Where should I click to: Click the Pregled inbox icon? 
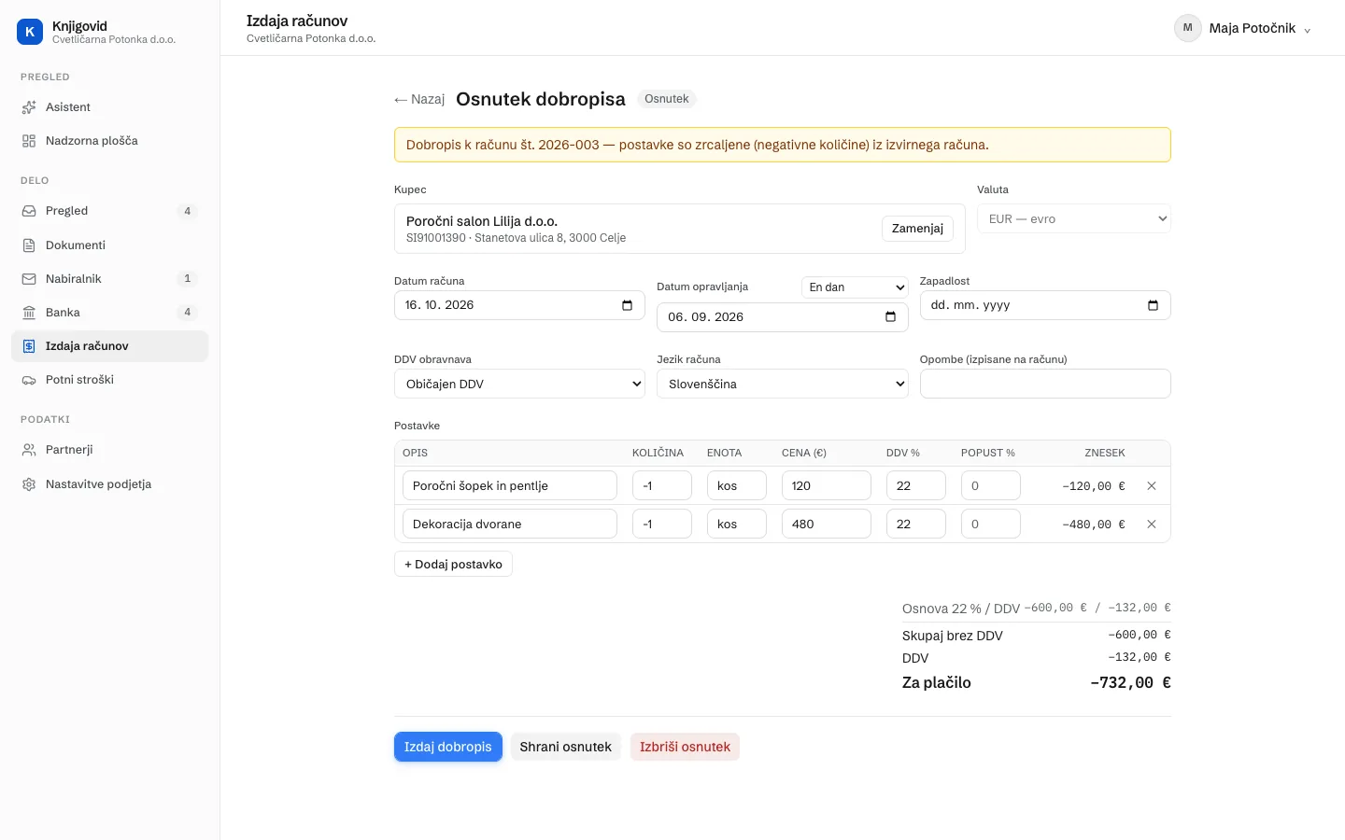tap(29, 211)
